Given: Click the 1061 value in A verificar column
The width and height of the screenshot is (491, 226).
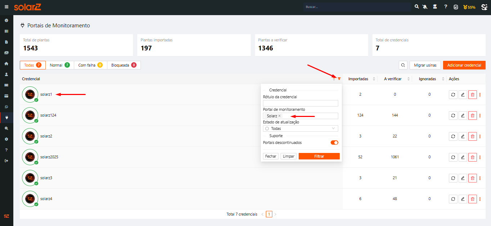Looking at the screenshot, I should pos(394,157).
